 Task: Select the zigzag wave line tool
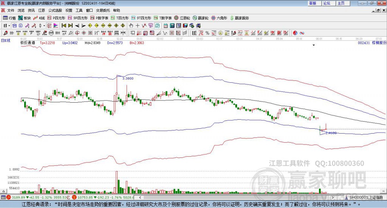[x=165, y=33]
